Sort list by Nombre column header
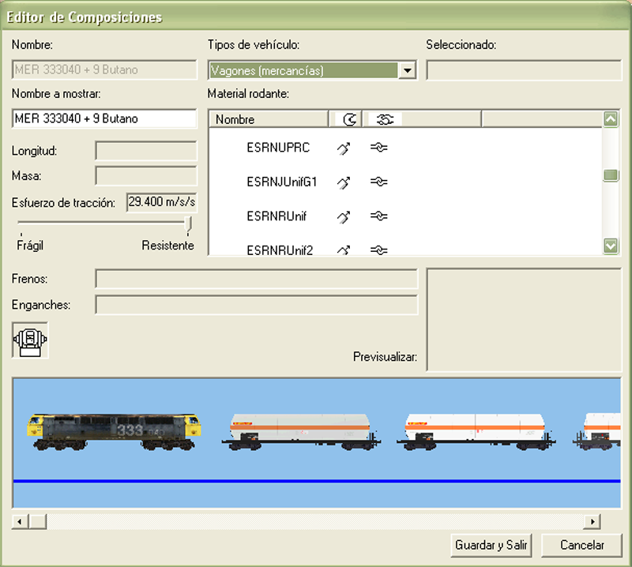Screen dimensions: 632x567 click(x=269, y=119)
